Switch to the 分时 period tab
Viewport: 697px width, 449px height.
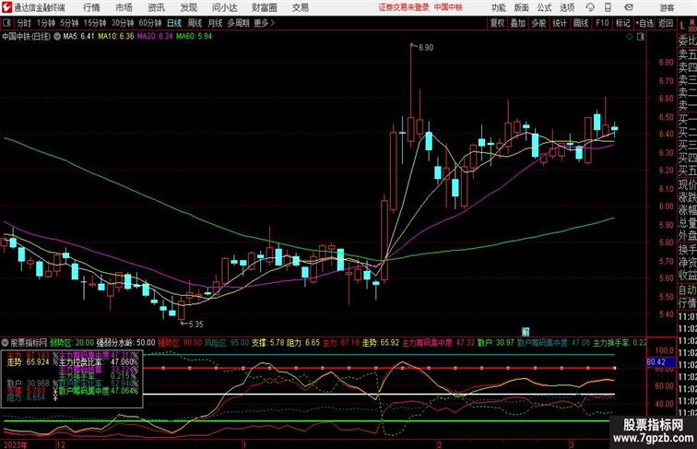pyautogui.click(x=24, y=23)
